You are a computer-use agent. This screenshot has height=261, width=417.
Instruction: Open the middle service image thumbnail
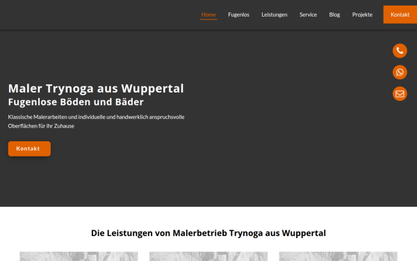click(x=208, y=256)
